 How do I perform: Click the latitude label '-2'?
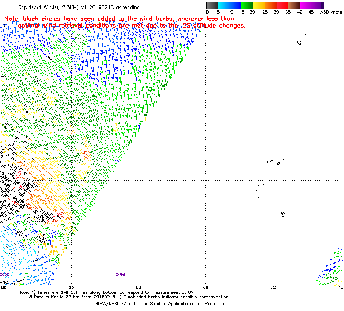[4, 76]
